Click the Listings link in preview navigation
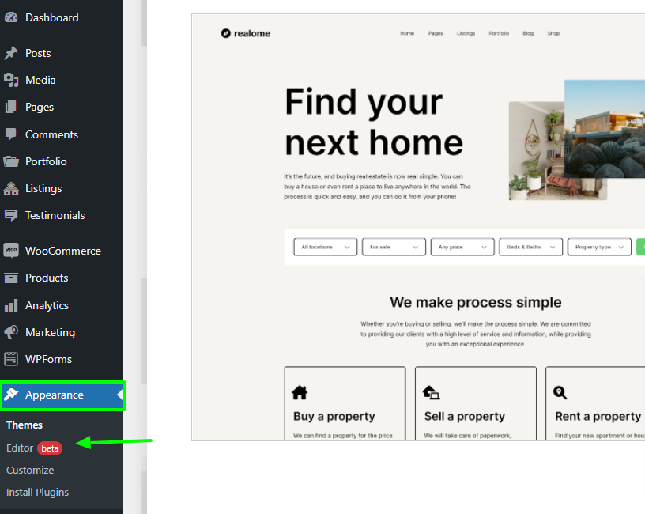 466,33
